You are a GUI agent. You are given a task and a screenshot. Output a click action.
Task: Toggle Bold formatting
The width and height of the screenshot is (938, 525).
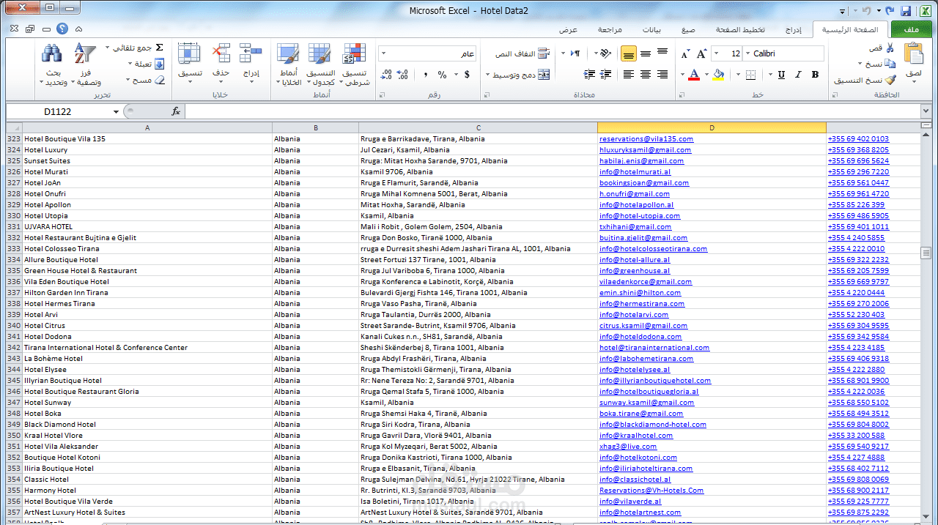tap(815, 75)
